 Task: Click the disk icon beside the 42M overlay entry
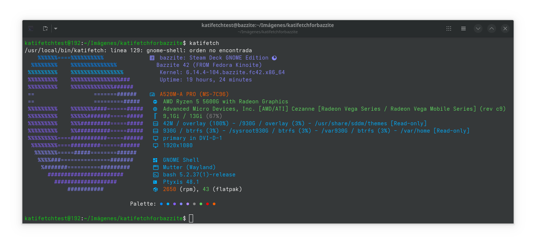155,123
